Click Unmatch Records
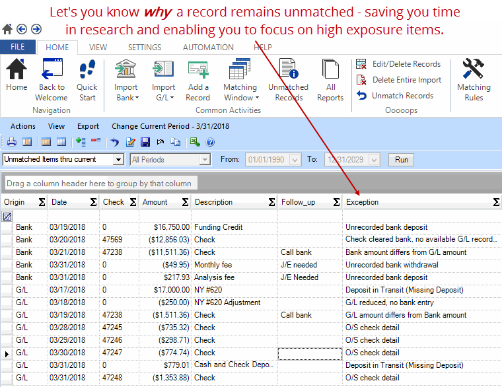This screenshot has height=387, width=502. tap(395, 95)
